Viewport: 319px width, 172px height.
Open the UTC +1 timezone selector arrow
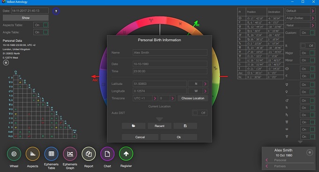155,98
